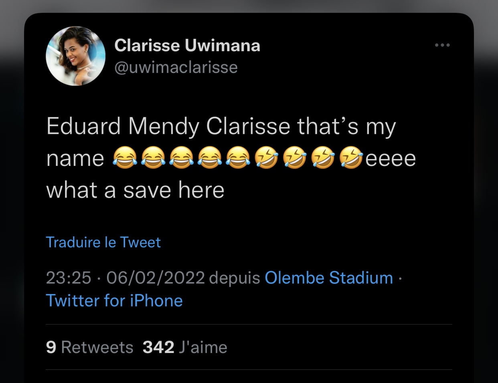Click the word "depuis" before the location
Viewport: 498px width, 383px height.
(235, 278)
